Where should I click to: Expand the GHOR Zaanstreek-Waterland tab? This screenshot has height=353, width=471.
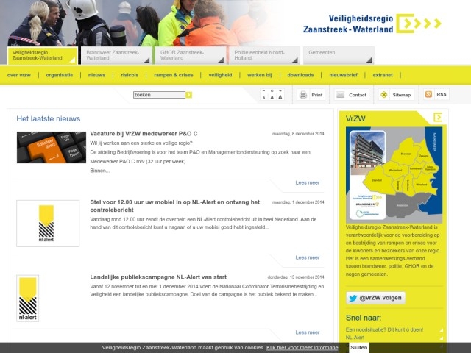click(191, 56)
